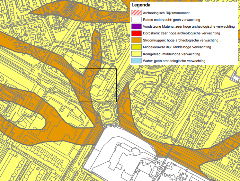240x181 pixels.
Task: Click the purple Vondstzone Matena swatch
Action: pos(136,26)
